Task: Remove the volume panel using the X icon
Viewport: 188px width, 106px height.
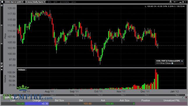Action: point(2,69)
